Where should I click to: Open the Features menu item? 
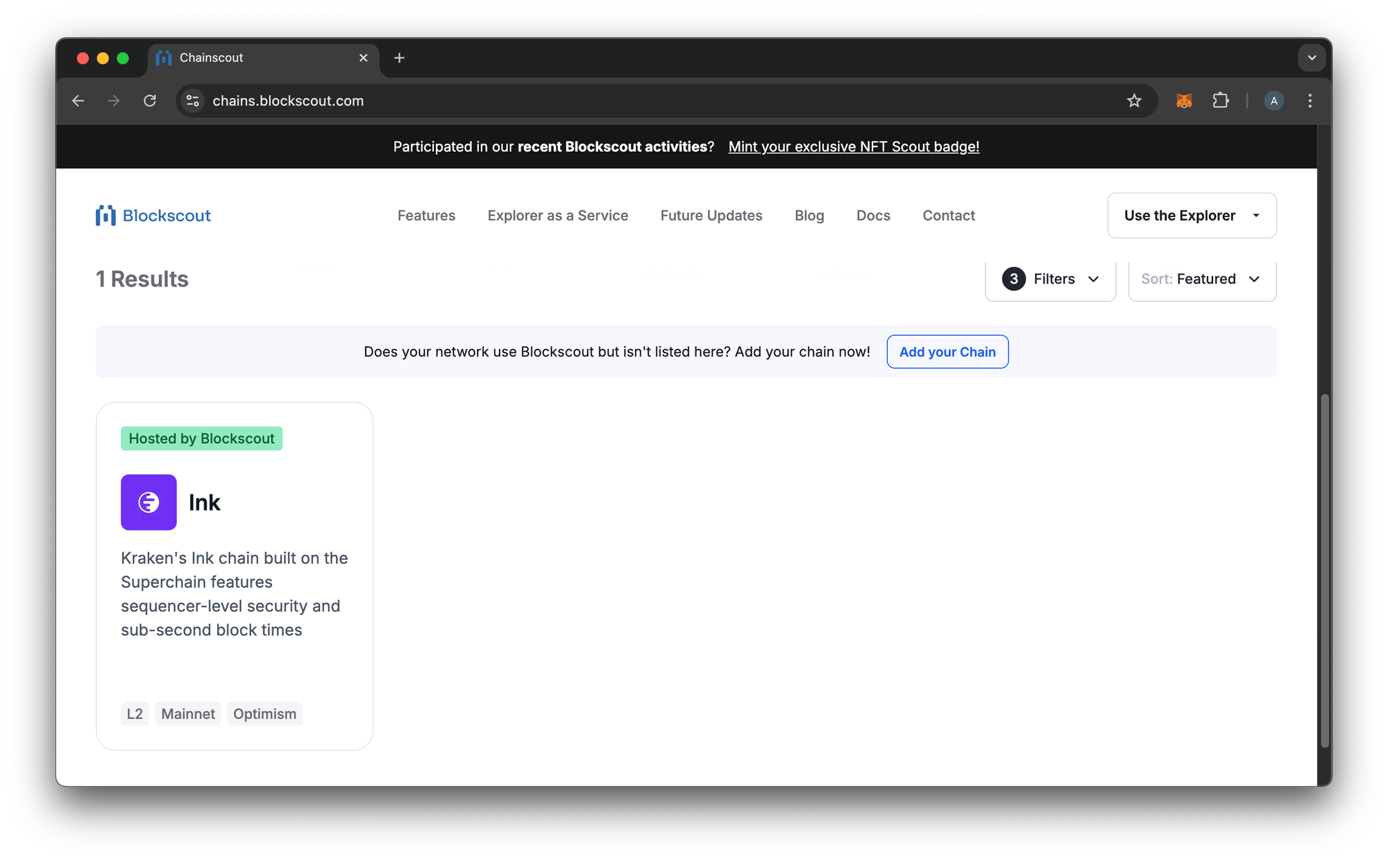coord(426,215)
